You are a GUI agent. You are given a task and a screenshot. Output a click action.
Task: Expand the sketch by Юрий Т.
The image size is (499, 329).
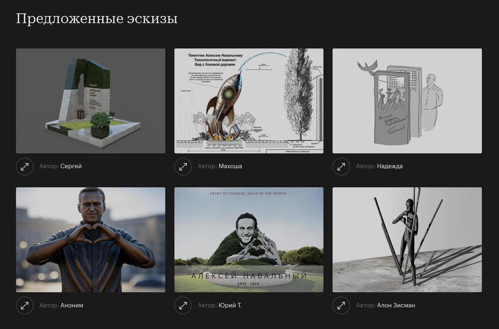(183, 306)
